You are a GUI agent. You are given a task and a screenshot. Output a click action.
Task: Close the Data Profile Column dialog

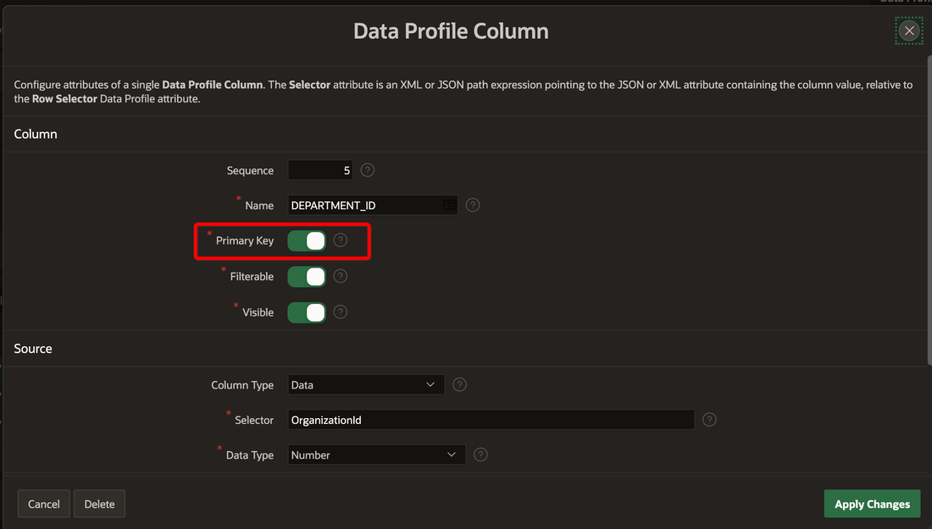coord(908,30)
